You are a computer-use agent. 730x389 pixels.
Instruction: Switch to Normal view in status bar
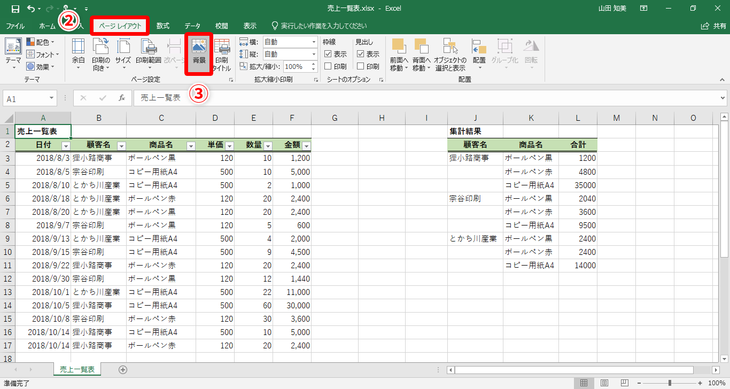[x=584, y=383]
